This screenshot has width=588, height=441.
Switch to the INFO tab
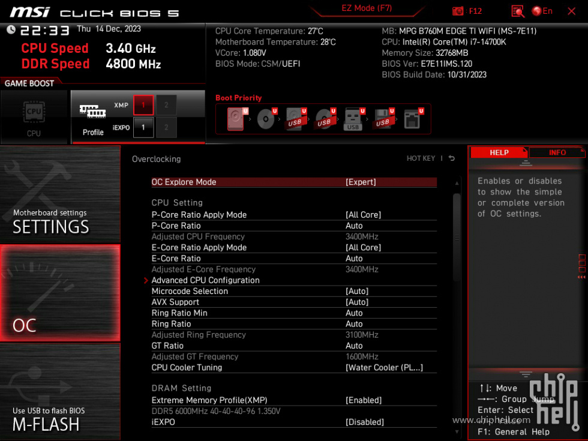pyautogui.click(x=557, y=152)
